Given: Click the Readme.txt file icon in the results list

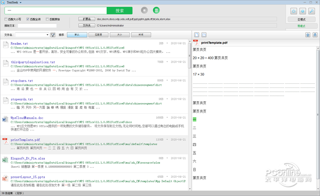Looking at the screenshot, I should (5, 44).
